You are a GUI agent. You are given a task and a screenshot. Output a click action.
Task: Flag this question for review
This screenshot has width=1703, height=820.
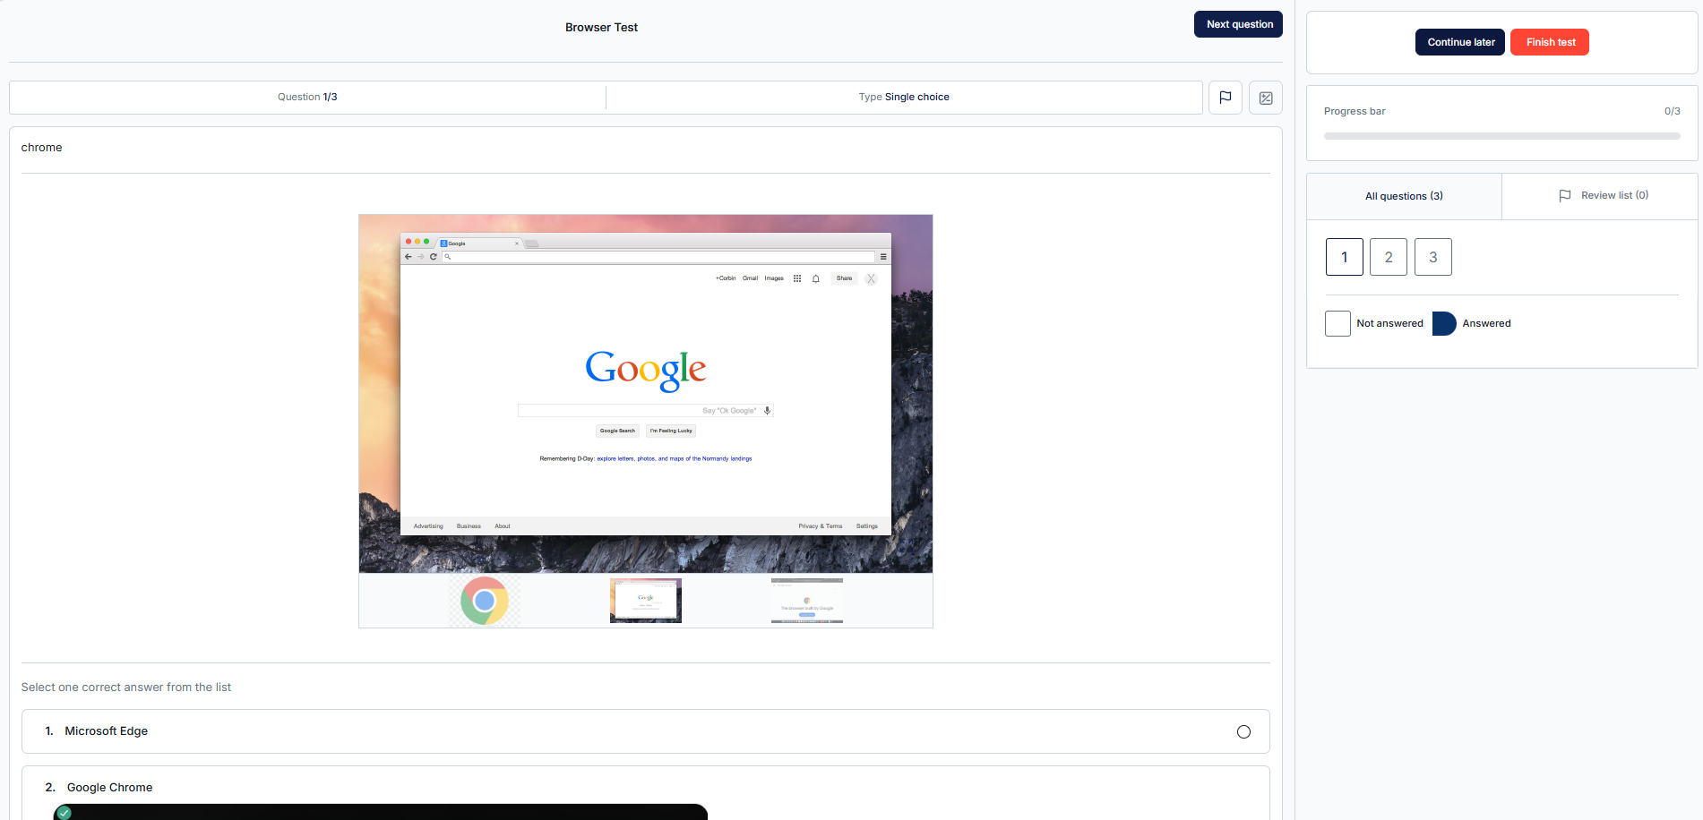pyautogui.click(x=1226, y=98)
